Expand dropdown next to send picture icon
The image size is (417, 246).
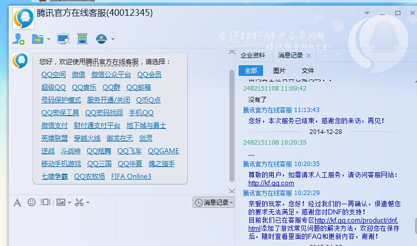coord(69,202)
